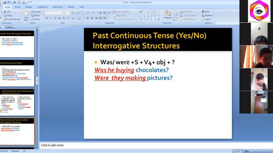The width and height of the screenshot is (273, 153).
Task: Insert a New Slide
Action: [26, 16]
